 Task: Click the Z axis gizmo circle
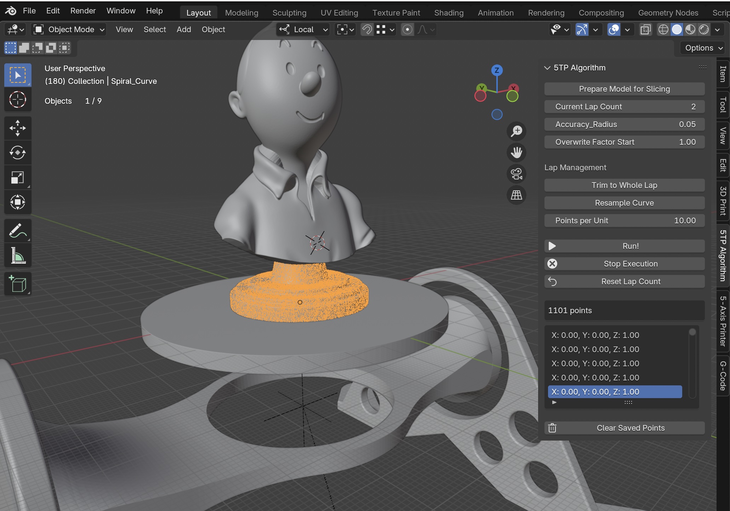tap(497, 70)
